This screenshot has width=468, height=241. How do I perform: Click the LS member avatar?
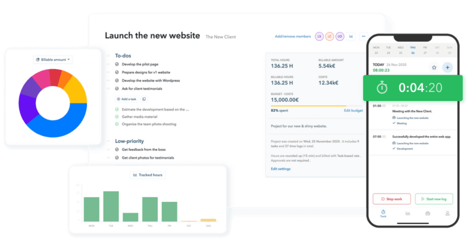319,37
